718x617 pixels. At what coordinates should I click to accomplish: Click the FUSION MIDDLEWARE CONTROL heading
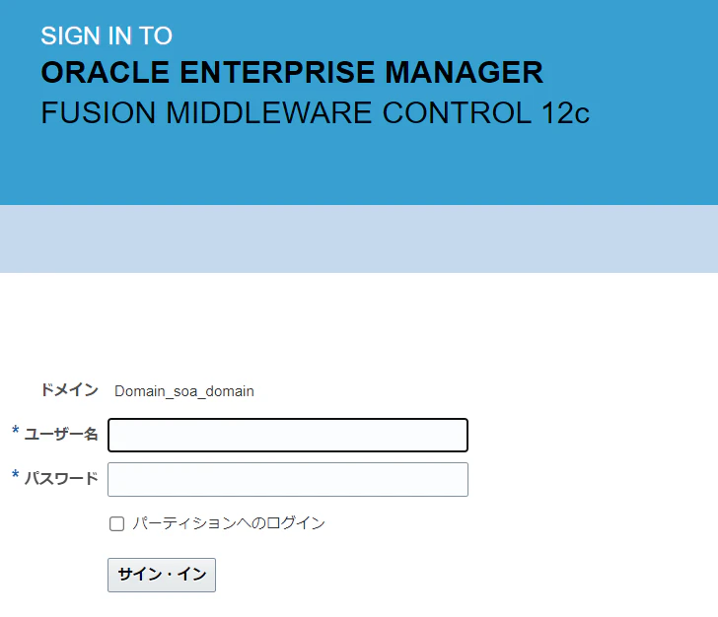tap(286, 112)
